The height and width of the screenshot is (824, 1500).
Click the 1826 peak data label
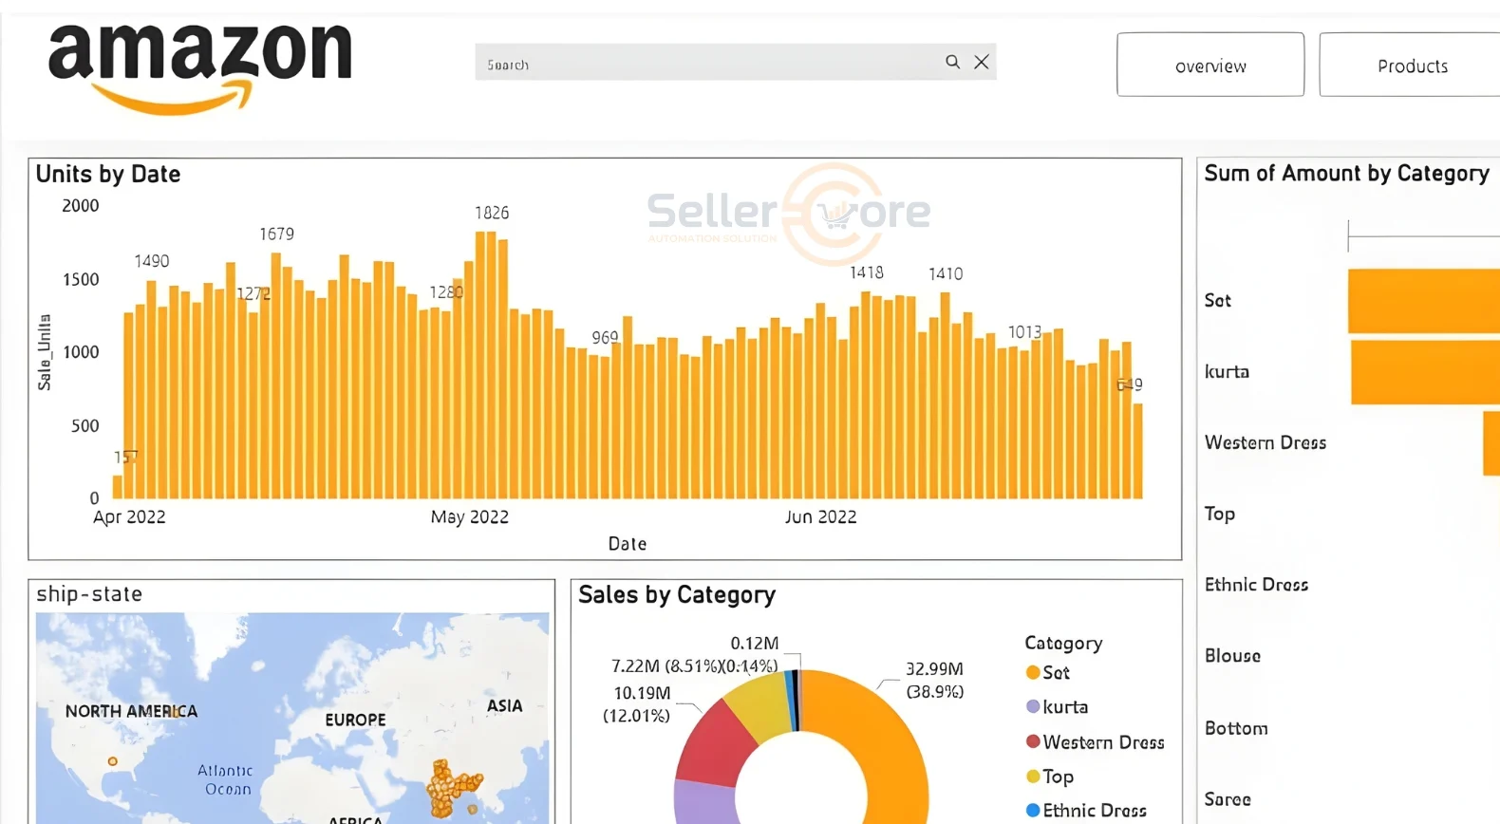(492, 214)
